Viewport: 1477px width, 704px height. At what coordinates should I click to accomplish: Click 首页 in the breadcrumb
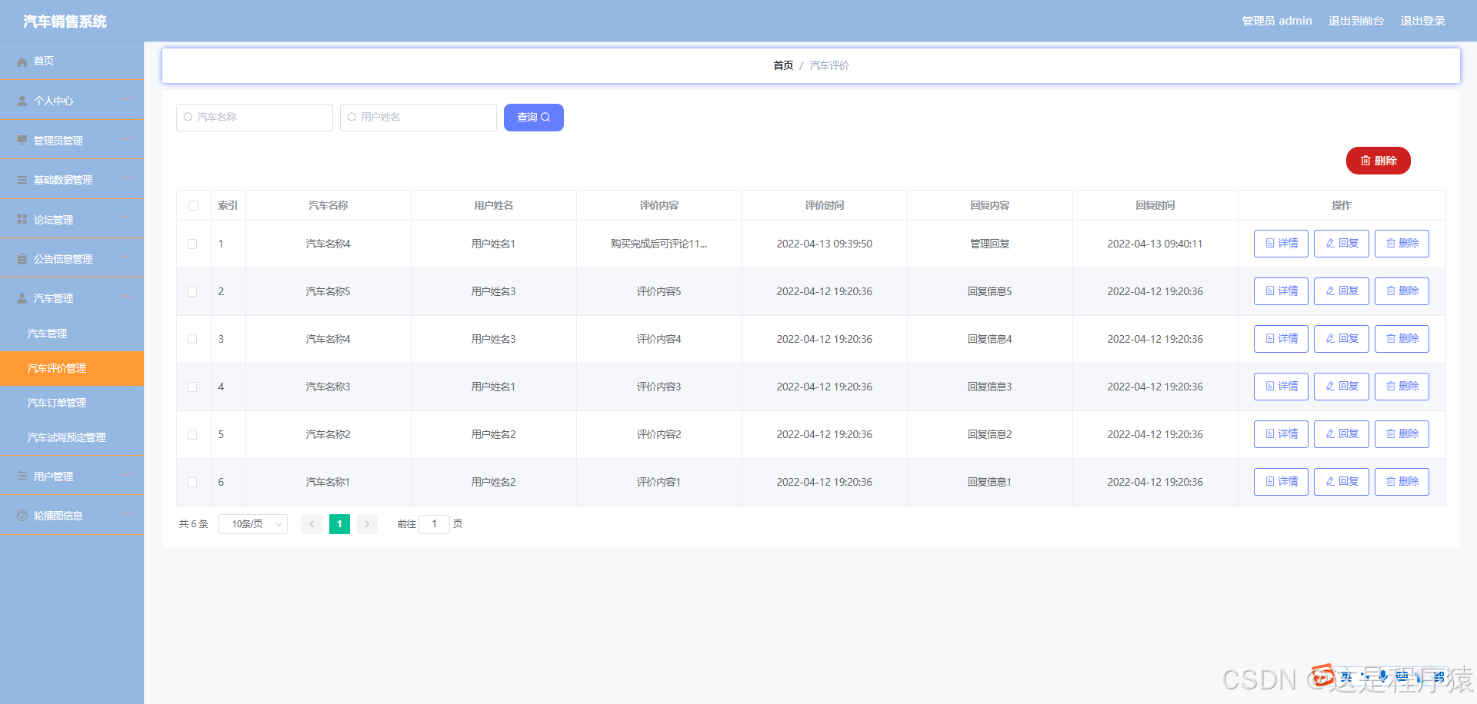(x=783, y=65)
